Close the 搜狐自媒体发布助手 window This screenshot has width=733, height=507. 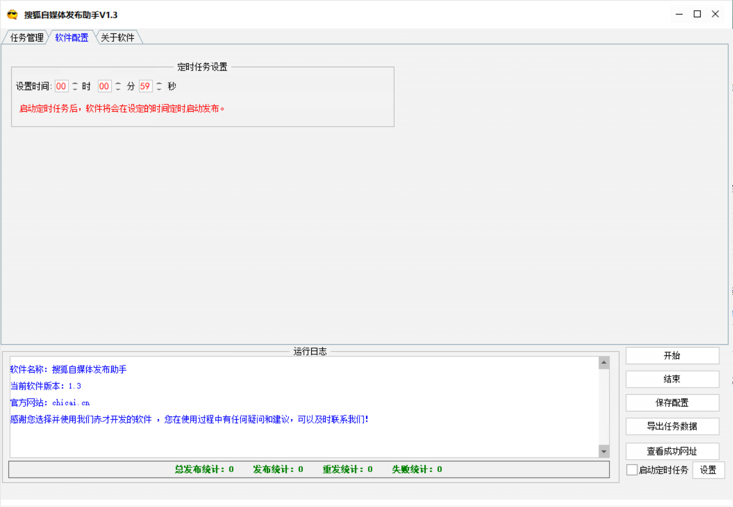click(x=716, y=14)
